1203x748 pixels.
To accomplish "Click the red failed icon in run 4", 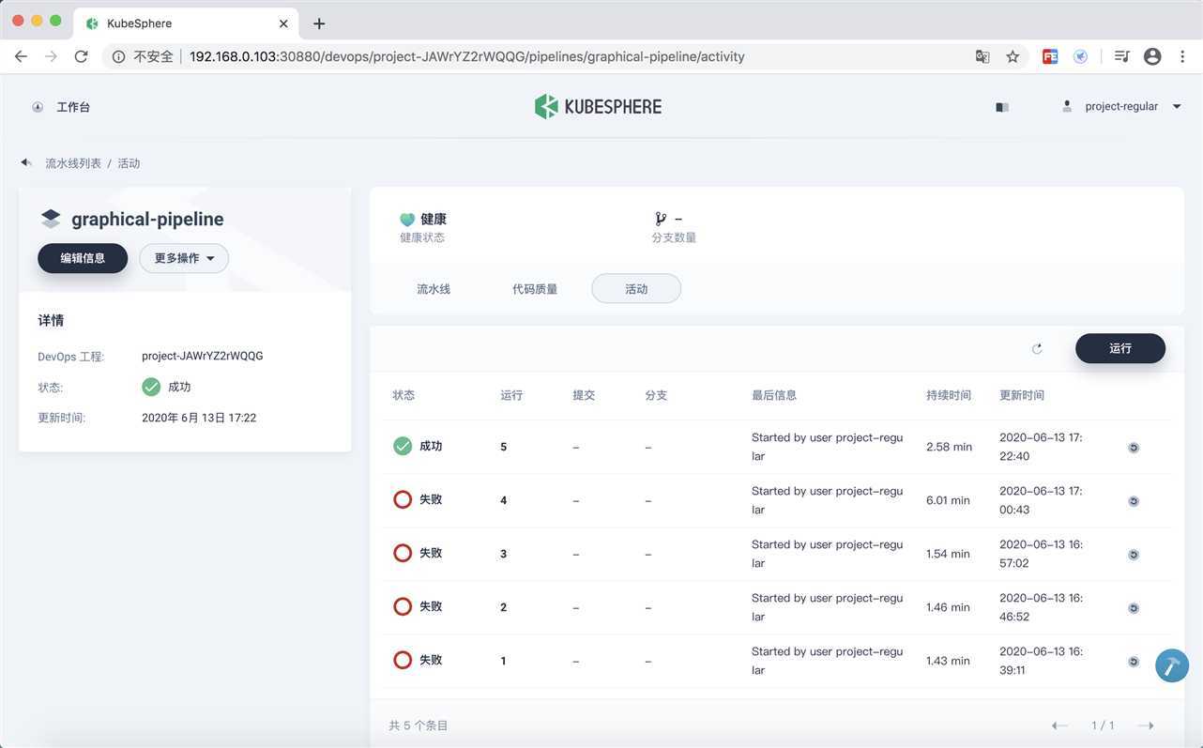I will coord(403,500).
